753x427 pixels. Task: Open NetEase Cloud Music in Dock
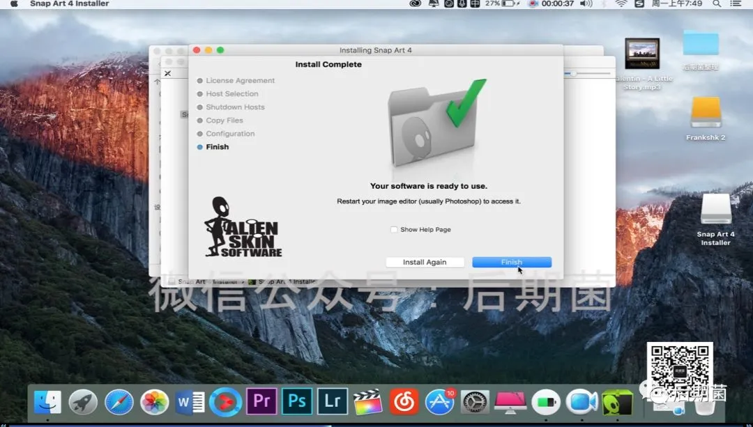(404, 401)
